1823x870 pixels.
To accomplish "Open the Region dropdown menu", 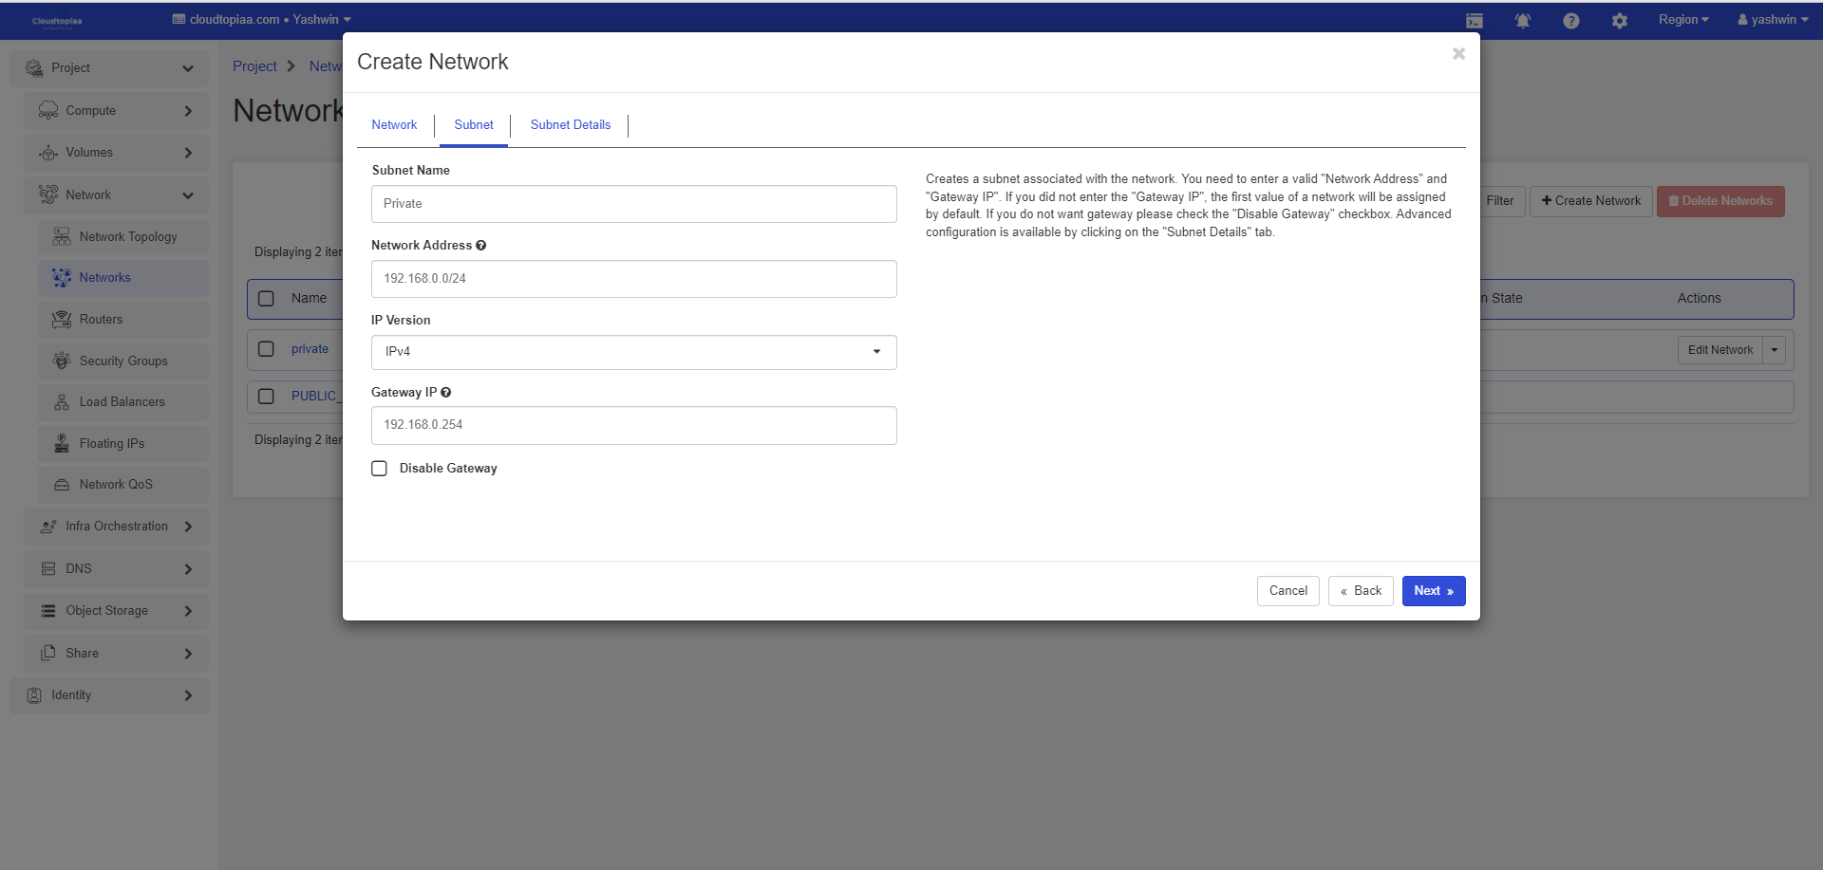I will pos(1682,20).
